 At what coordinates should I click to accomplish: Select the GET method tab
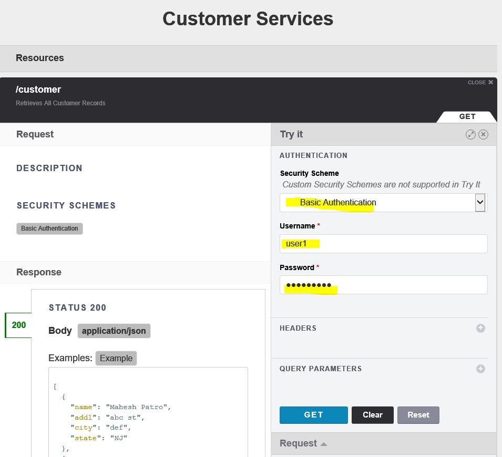coord(467,117)
